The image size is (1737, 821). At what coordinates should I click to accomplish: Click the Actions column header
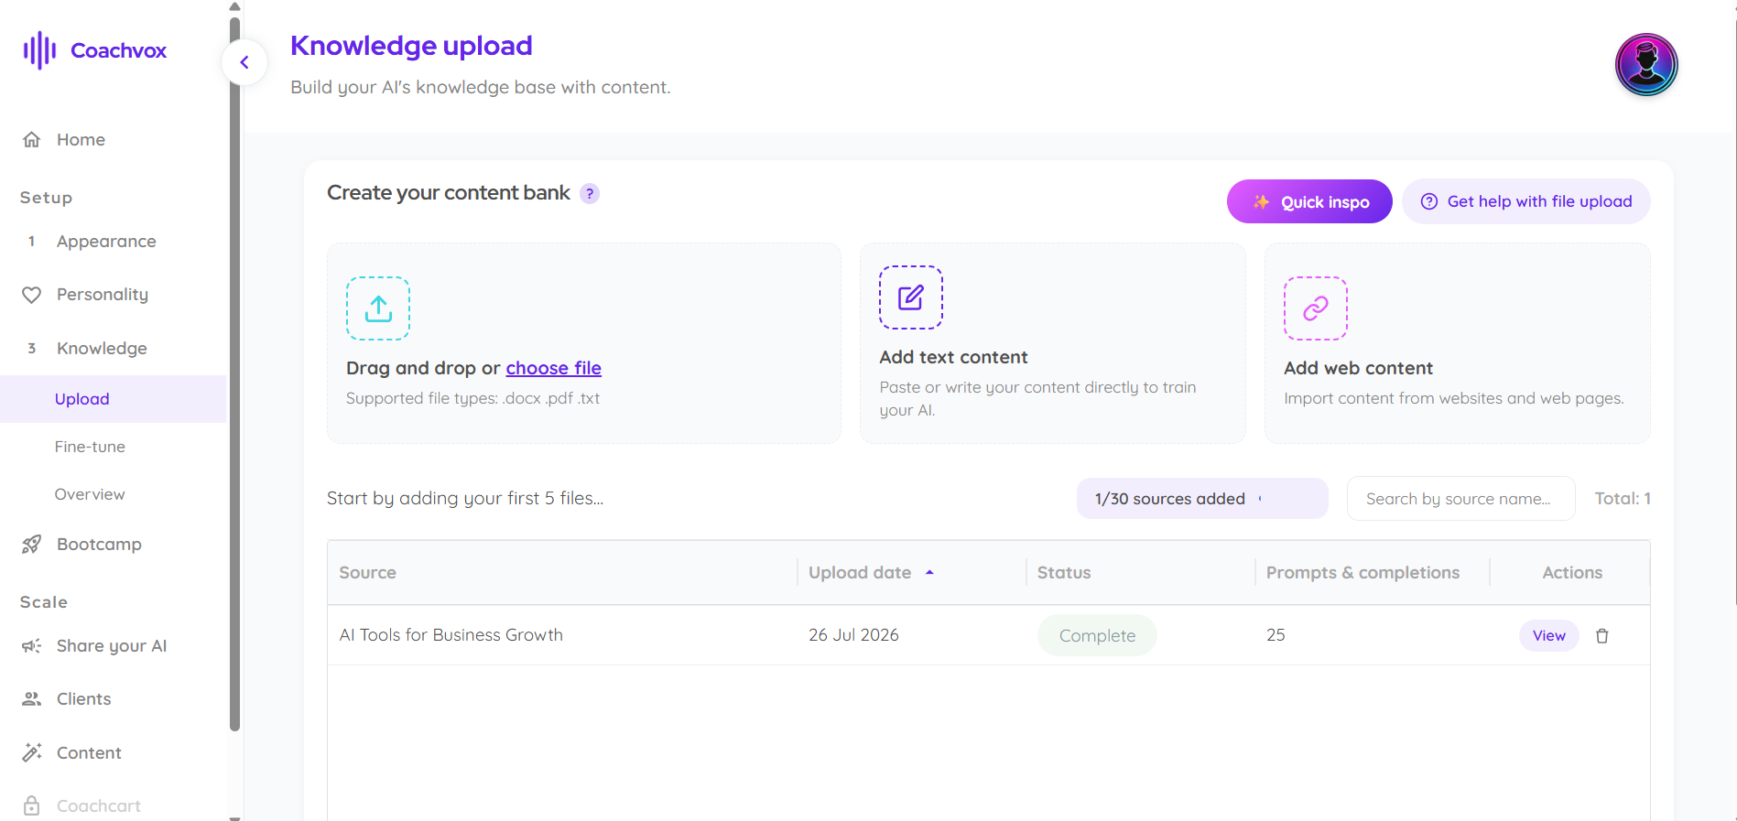coord(1572,573)
